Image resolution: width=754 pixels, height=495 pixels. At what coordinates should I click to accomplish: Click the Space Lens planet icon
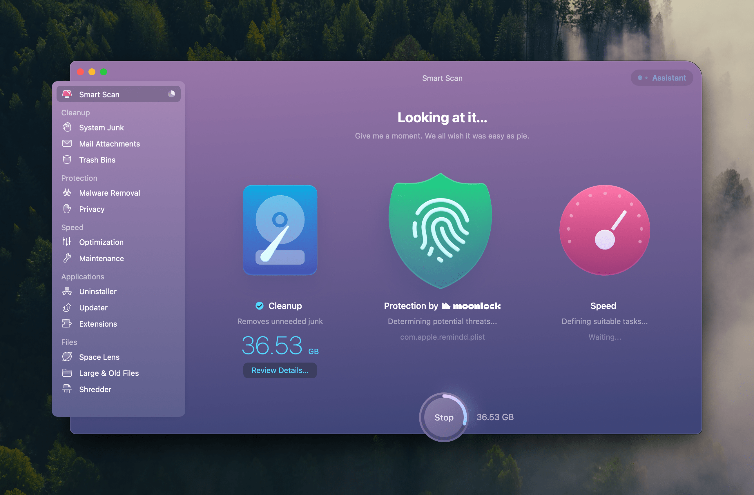click(x=67, y=356)
